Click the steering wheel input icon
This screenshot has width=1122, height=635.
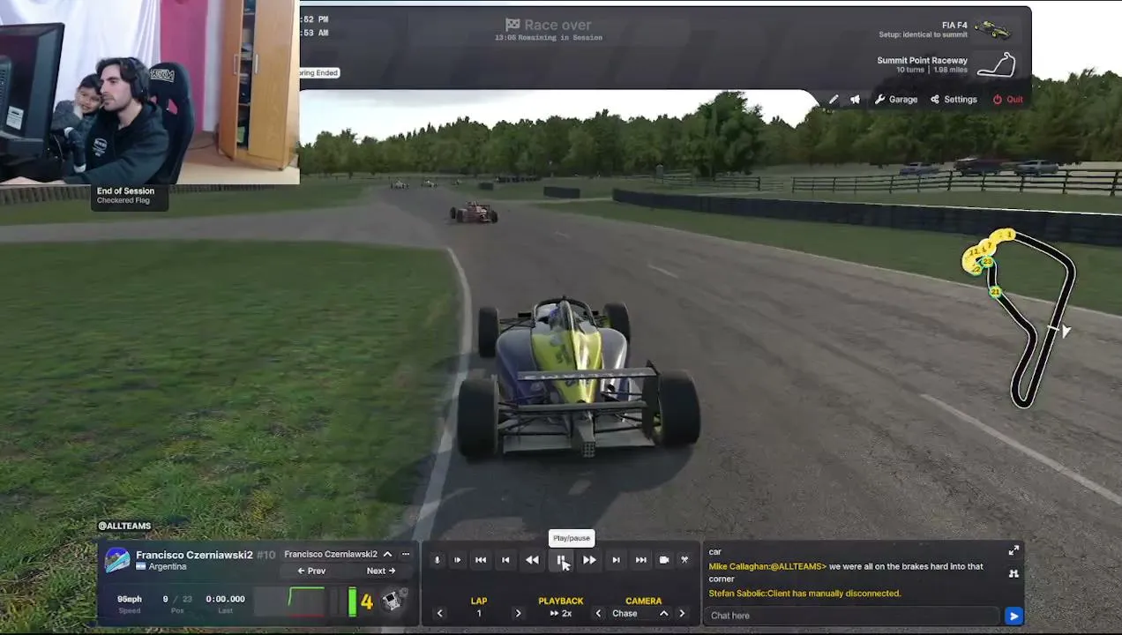tap(393, 601)
